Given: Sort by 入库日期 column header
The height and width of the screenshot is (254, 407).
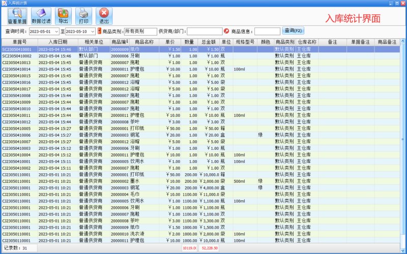Looking at the screenshot, I should (58, 42).
